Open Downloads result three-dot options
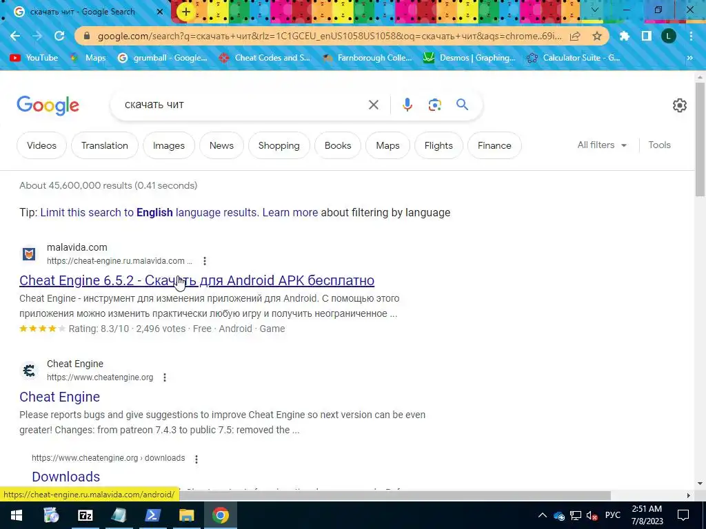This screenshot has height=529, width=706. [x=196, y=459]
